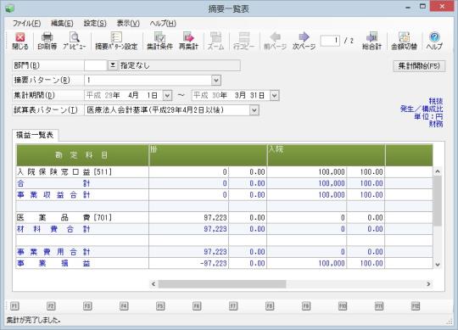This screenshot has height=330, width=458.
Task: Click the horizontal scrollbar thumb
Action: pyautogui.click(x=222, y=284)
